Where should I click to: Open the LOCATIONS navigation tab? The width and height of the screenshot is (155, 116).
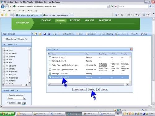point(46,20)
